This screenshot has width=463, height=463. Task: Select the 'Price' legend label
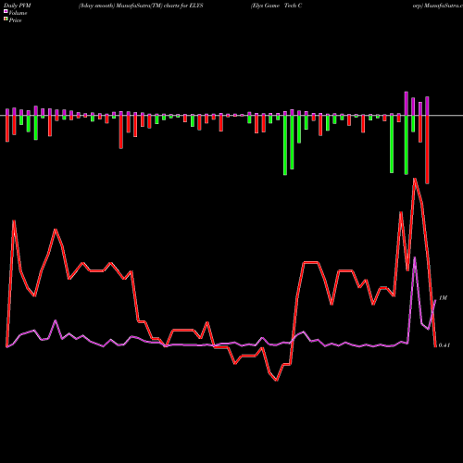point(15,20)
